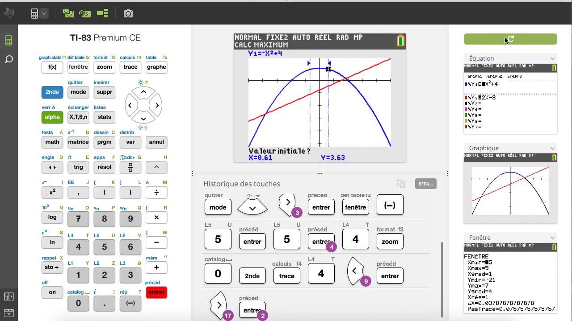Click the decimal point key
The image size is (572, 321).
(104, 303)
